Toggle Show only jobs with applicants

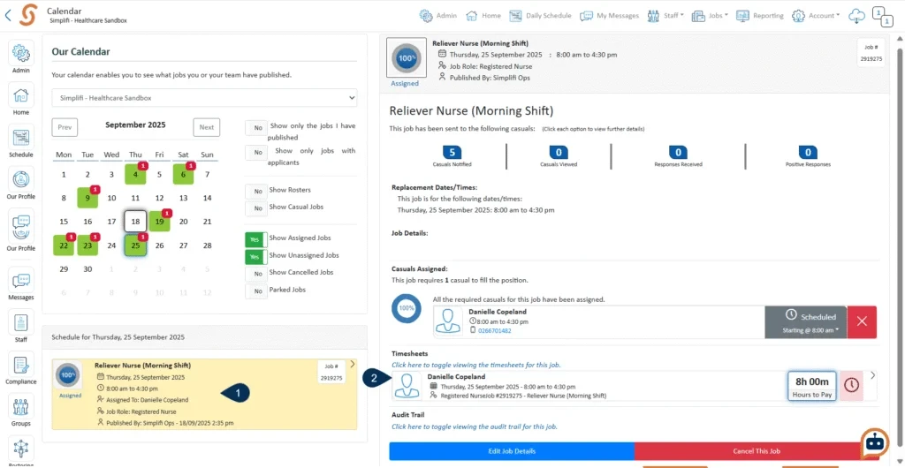tap(256, 152)
